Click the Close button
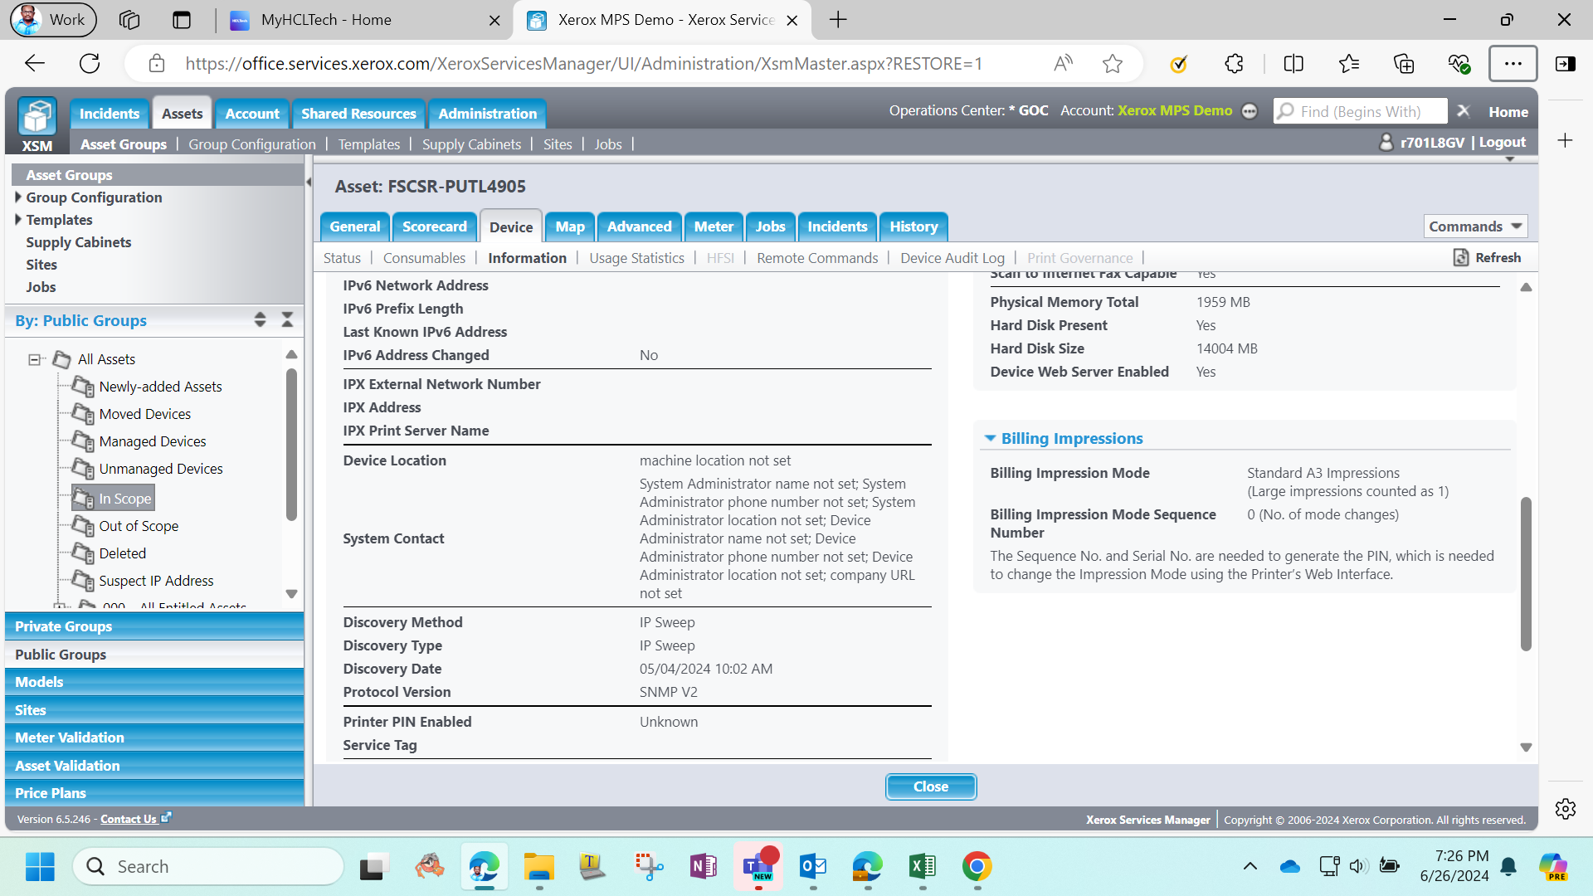 (931, 786)
